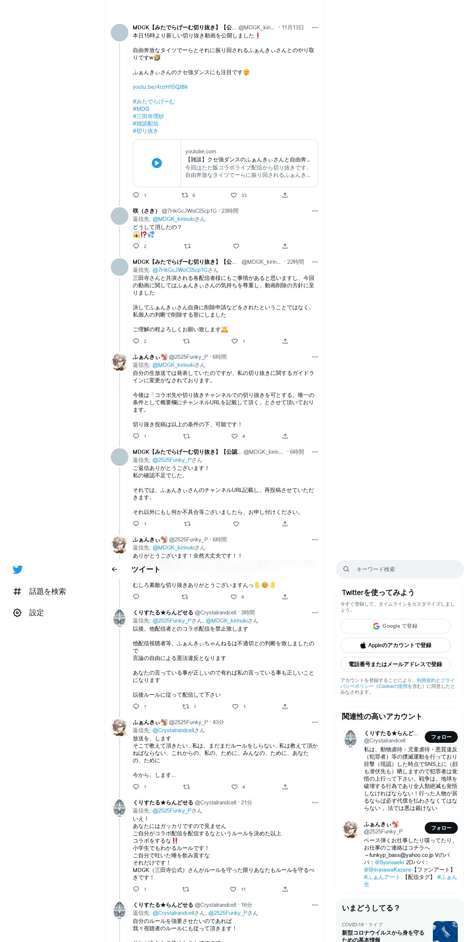Sign up with Appleのアカウントで登録

click(395, 645)
